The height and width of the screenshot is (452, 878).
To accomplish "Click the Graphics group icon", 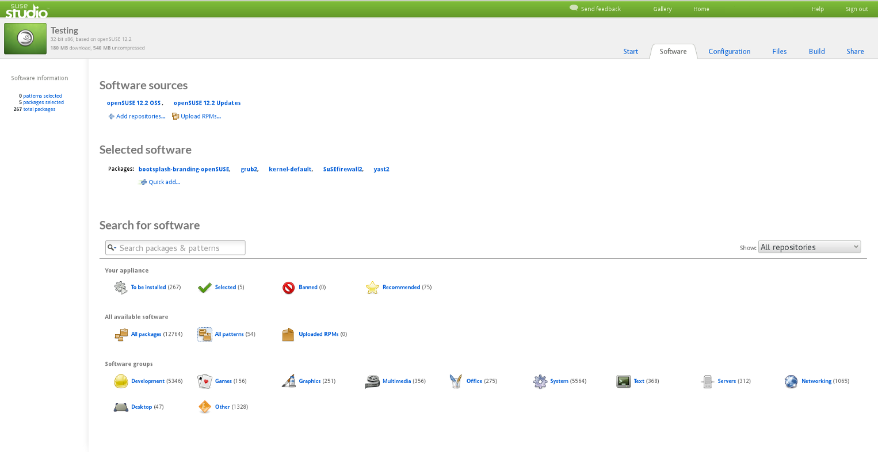I will point(289,381).
